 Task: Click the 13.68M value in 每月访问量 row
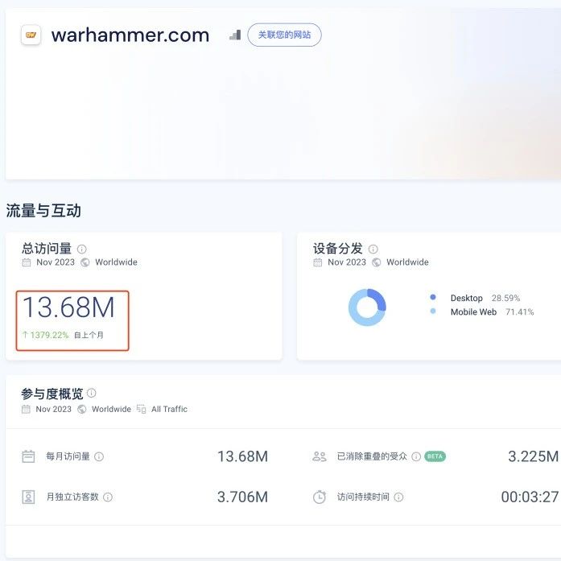(242, 456)
